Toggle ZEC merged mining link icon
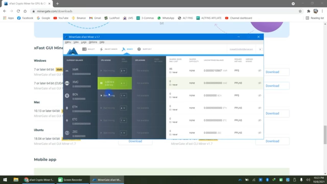 [x=260, y=133]
